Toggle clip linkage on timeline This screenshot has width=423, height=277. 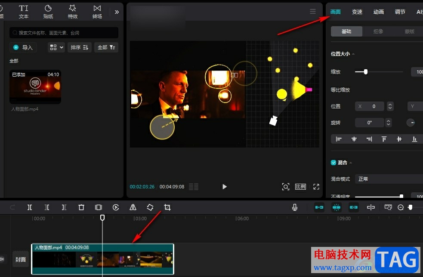(x=354, y=207)
